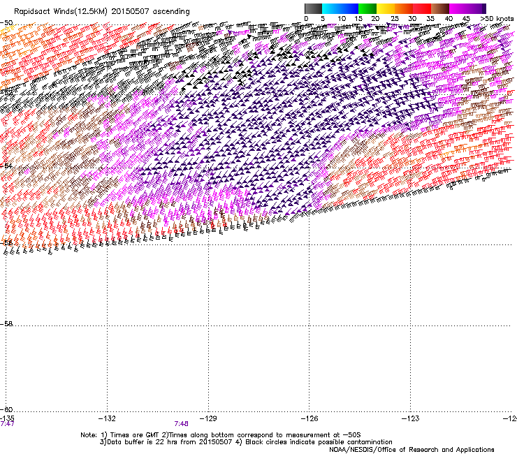Click the 'Data buffer is 22 hrs' note line

pyautogui.click(x=246, y=442)
